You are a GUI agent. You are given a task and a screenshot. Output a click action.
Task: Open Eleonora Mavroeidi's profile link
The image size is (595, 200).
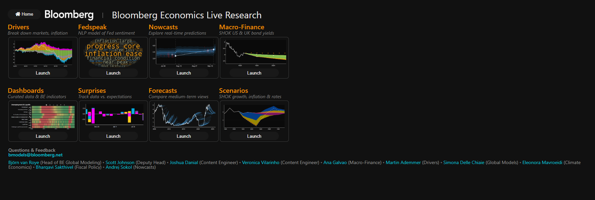(x=542, y=163)
